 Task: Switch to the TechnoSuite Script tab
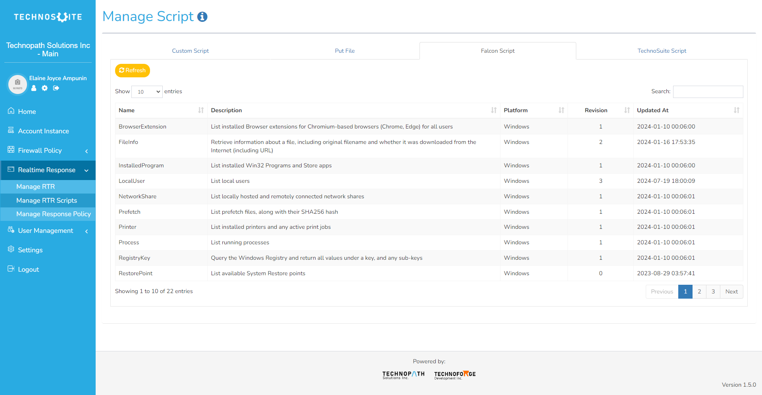tap(662, 51)
